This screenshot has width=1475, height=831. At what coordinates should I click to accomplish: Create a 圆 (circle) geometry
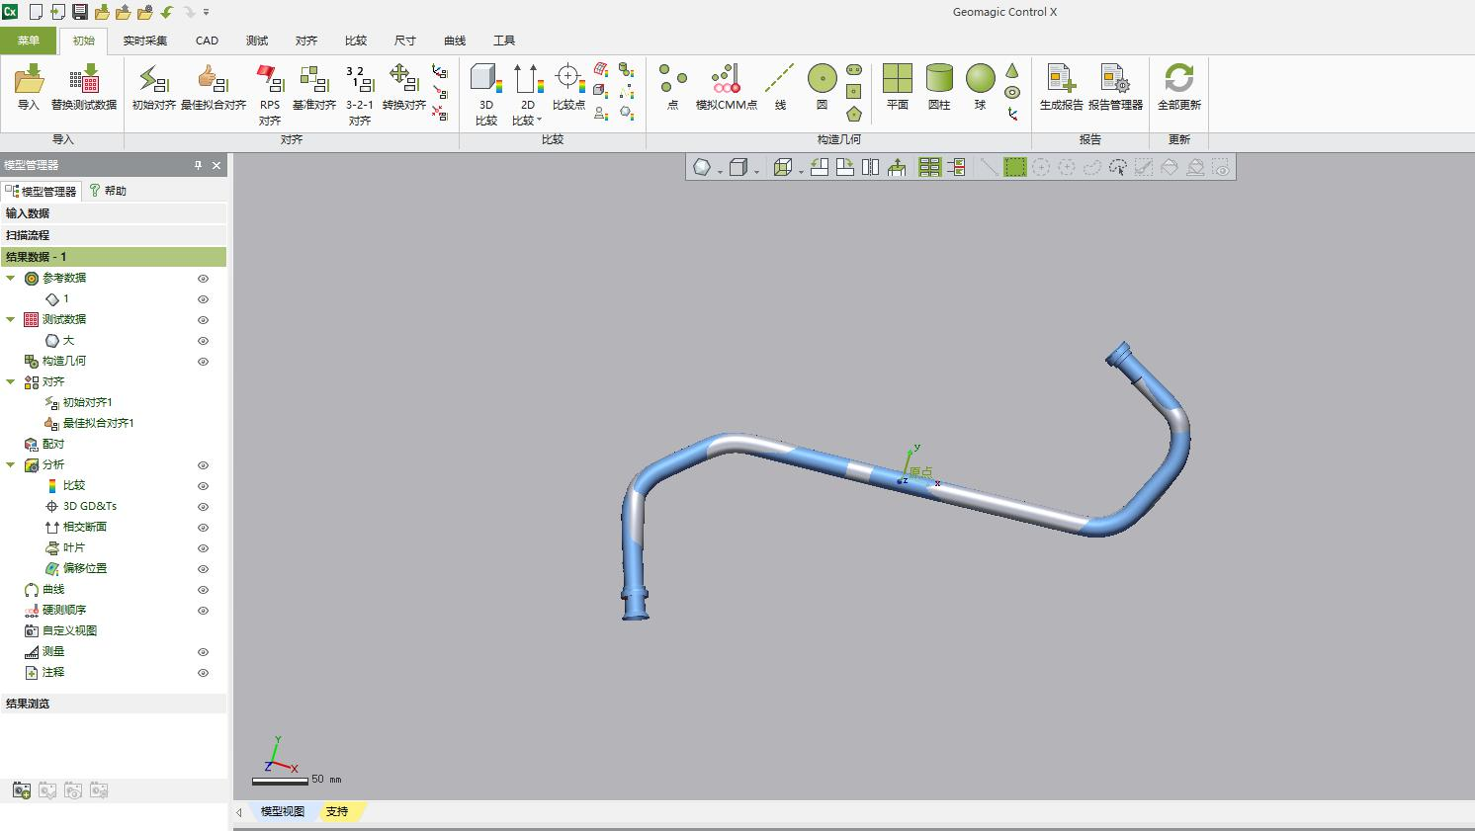pos(822,87)
